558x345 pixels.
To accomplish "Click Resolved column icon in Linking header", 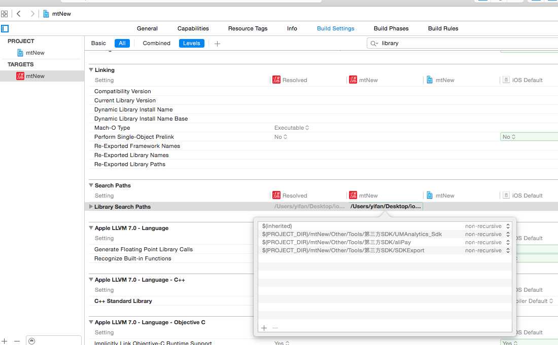I will click(x=276, y=80).
